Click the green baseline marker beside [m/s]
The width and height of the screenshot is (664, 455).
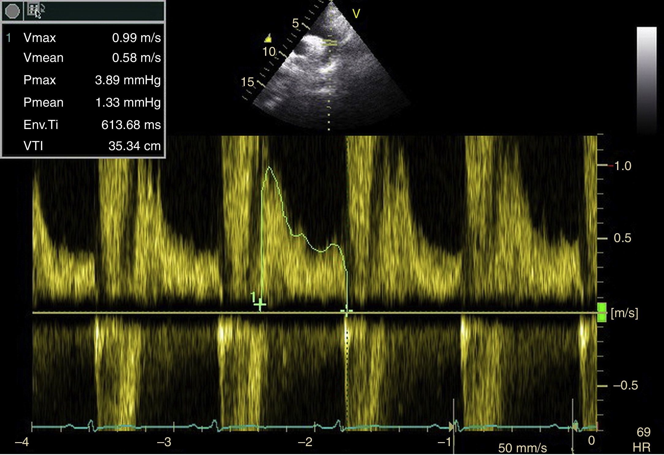pyautogui.click(x=602, y=312)
